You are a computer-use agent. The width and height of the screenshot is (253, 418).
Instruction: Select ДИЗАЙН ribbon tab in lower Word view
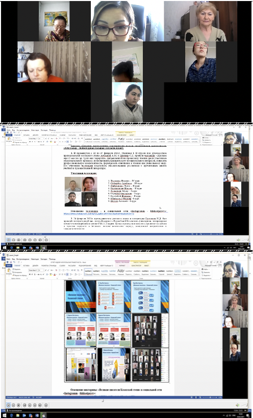tap(35, 266)
